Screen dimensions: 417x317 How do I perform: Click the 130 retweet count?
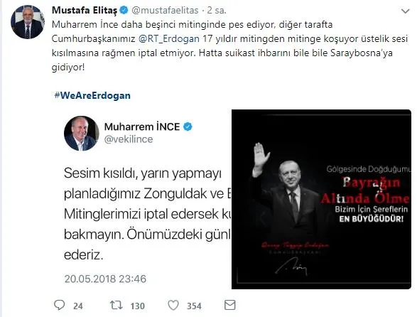(x=138, y=306)
